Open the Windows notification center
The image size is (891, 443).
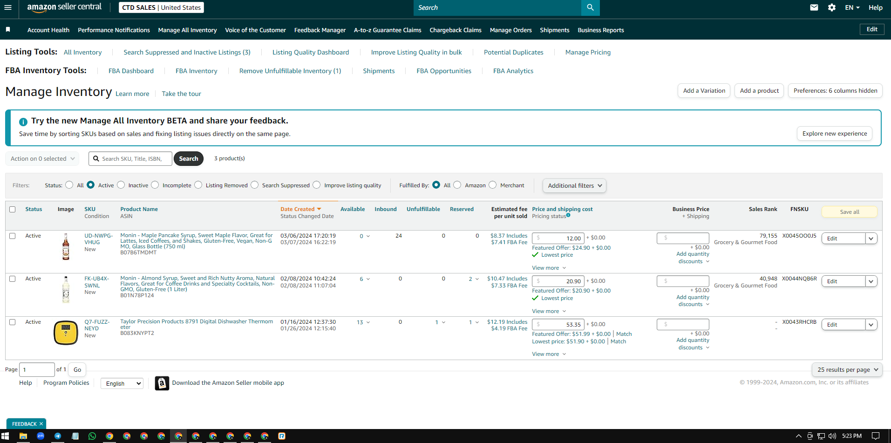point(876,436)
